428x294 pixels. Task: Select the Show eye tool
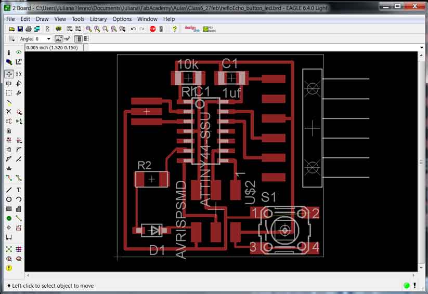19,52
